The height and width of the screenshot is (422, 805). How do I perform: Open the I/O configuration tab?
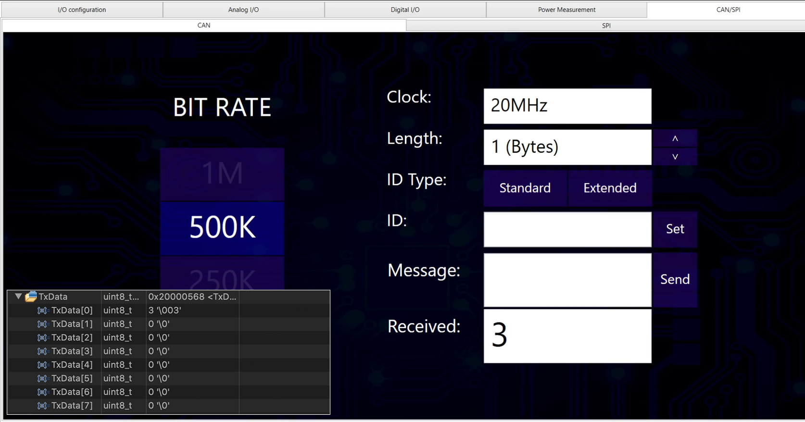click(82, 10)
